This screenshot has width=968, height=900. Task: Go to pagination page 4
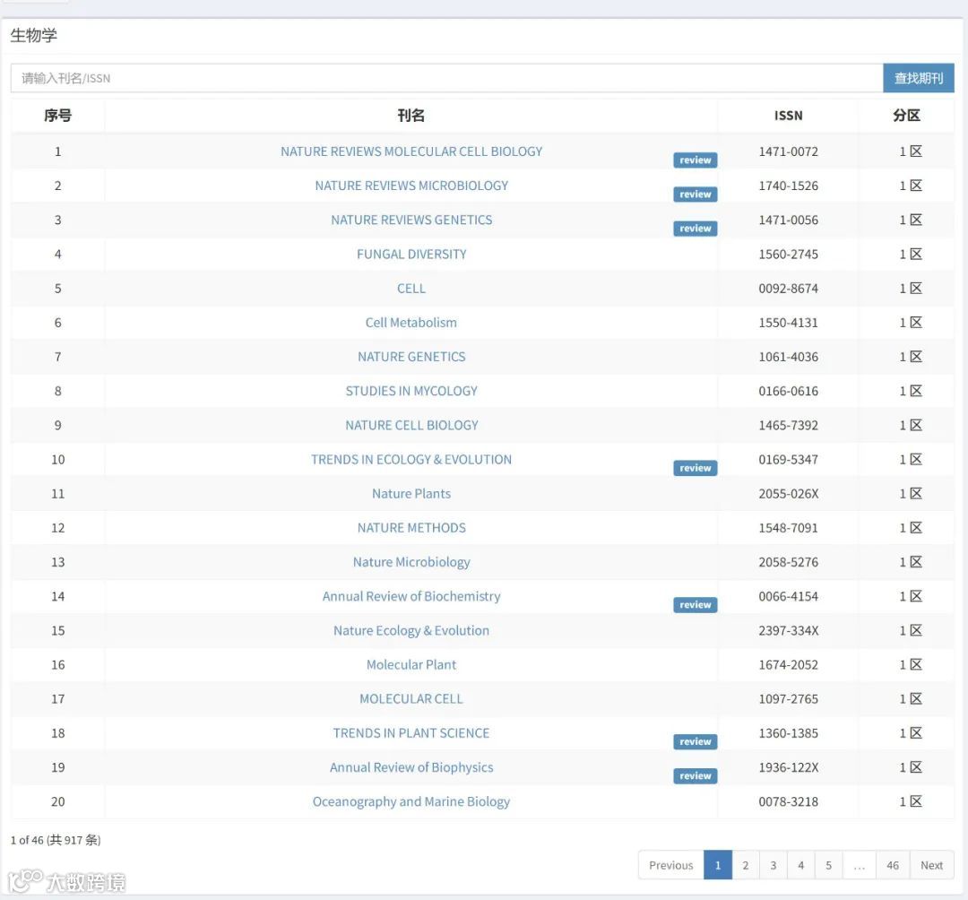(x=801, y=865)
